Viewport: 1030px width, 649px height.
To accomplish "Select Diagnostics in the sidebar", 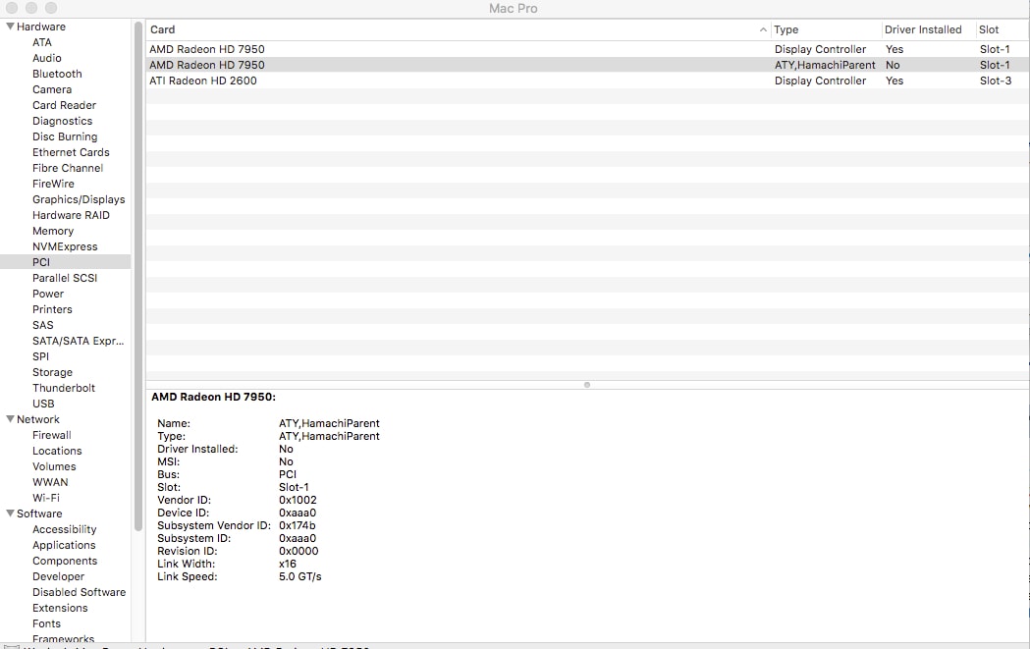I will [x=63, y=121].
